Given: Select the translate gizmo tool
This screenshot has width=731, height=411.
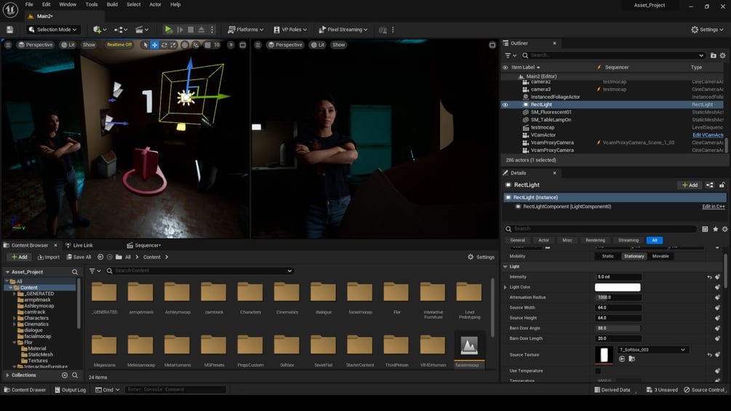Looking at the screenshot, I should tap(154, 45).
